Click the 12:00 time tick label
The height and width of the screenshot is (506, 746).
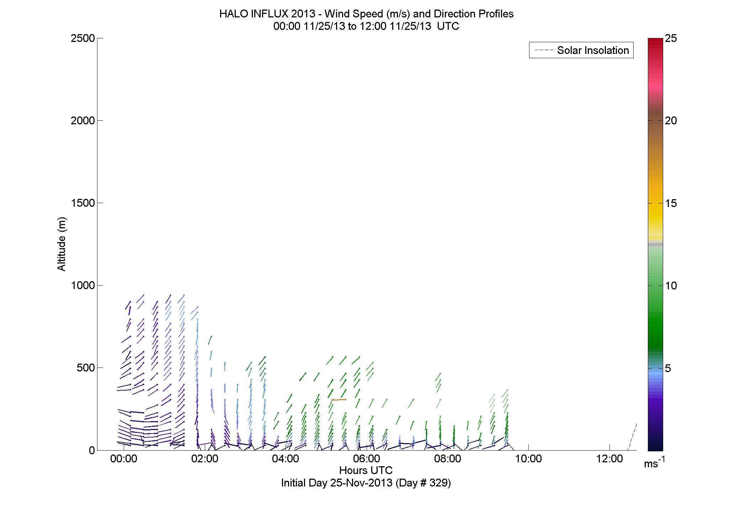609,459
